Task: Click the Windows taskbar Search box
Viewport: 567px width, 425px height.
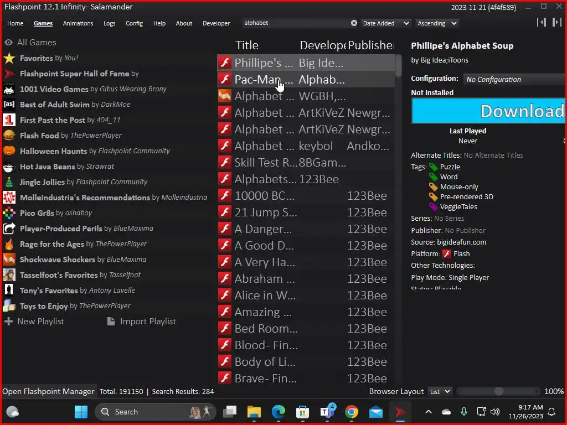Action: 155,412
